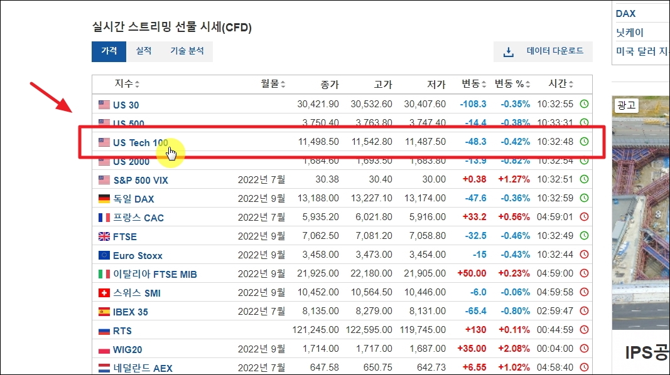Open the FTSE index link

click(x=125, y=236)
